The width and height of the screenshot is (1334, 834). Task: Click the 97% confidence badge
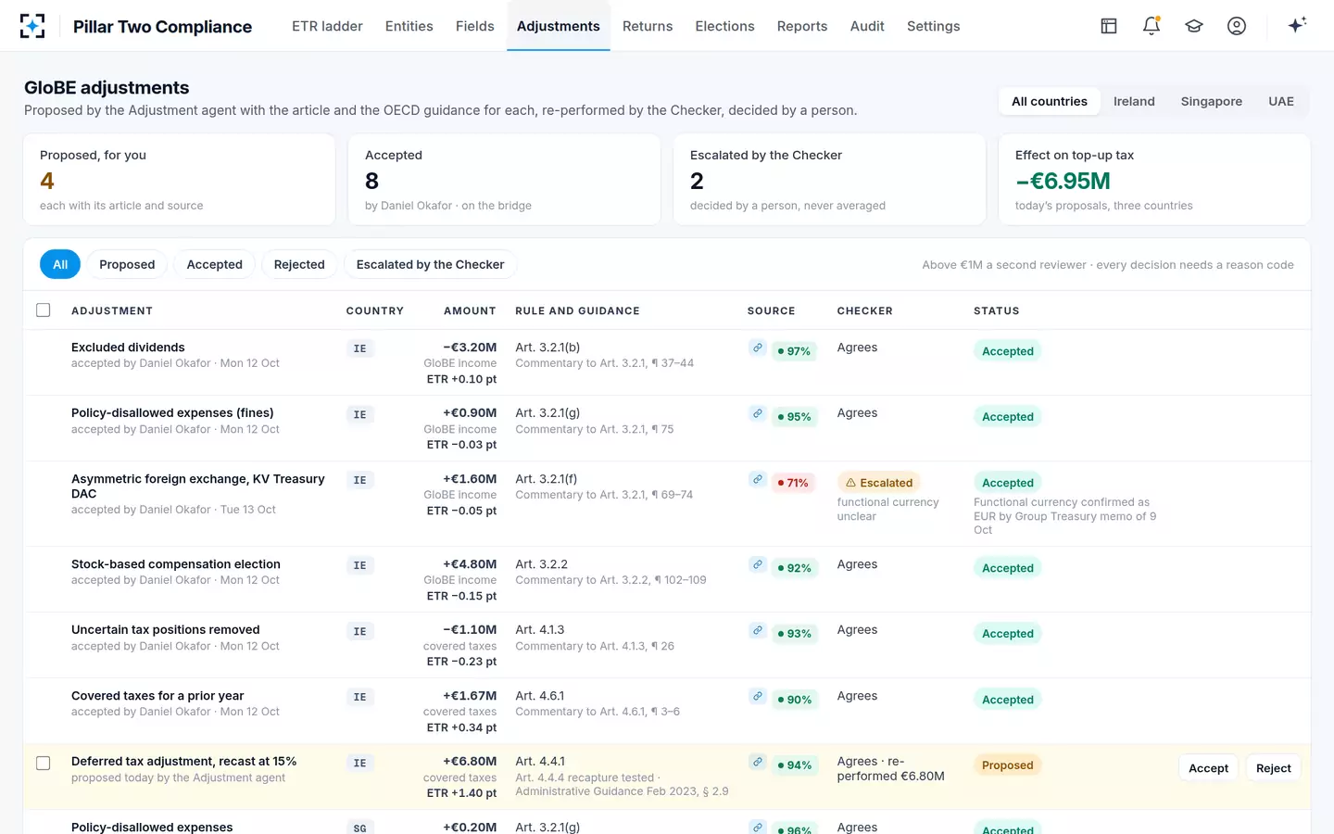(794, 351)
